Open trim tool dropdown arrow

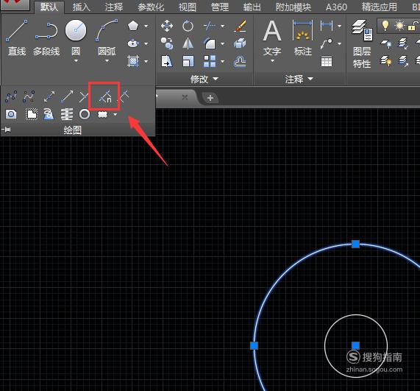tap(223, 26)
